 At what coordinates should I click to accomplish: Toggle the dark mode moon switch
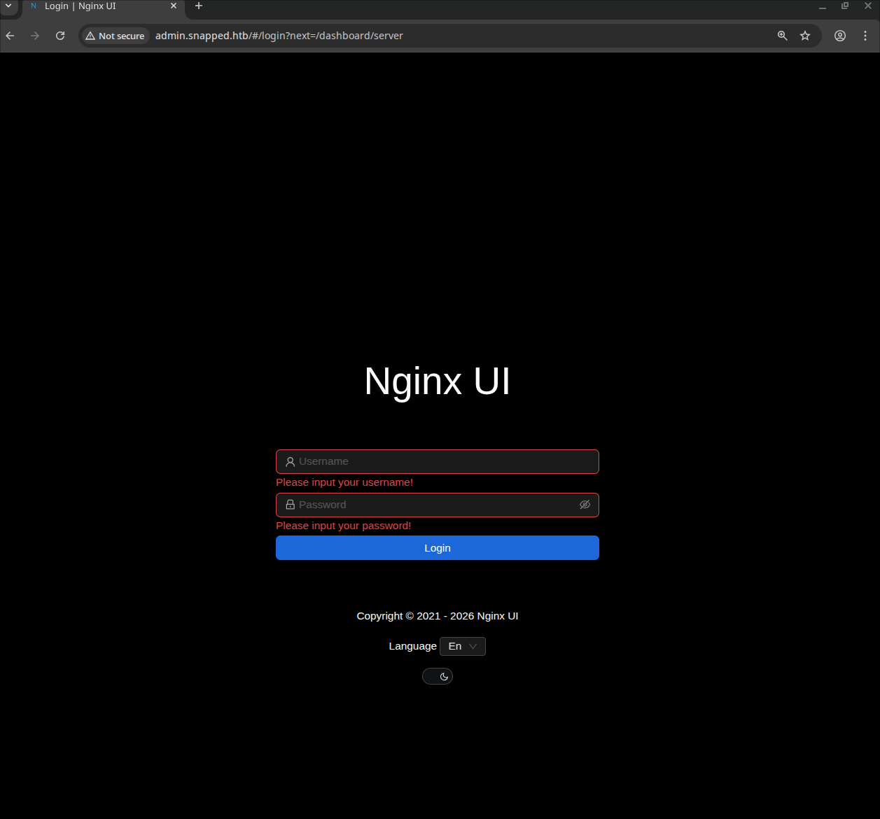(438, 676)
